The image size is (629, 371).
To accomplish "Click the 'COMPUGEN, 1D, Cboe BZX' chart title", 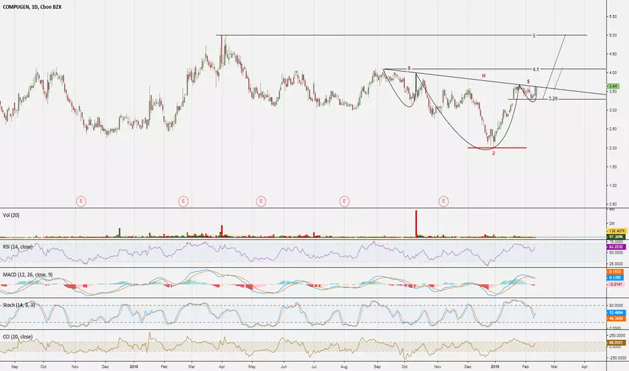I will pyautogui.click(x=32, y=7).
